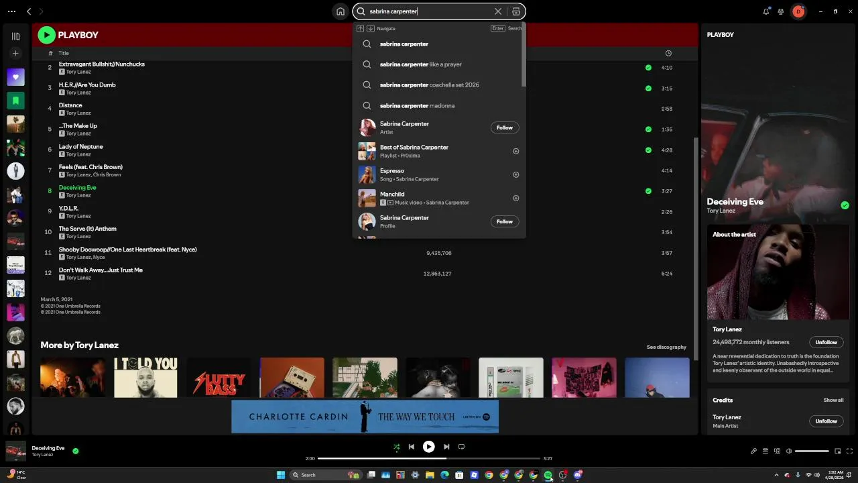
Task: Sort tracks by the duration clock icon
Action: pyautogui.click(x=668, y=53)
